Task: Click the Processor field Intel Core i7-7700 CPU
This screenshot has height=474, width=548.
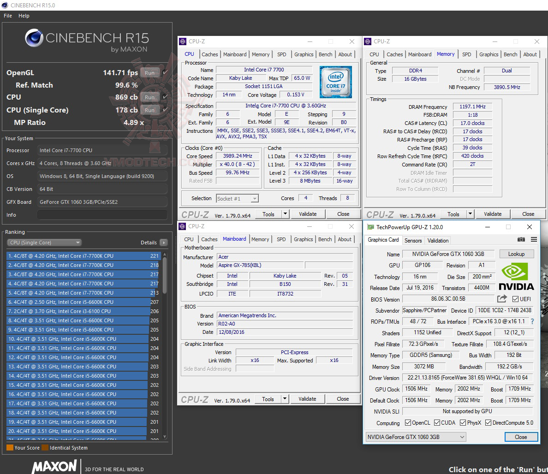Action: (x=102, y=150)
